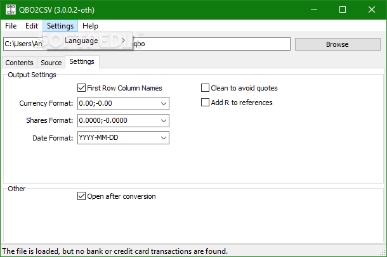Click the Output Settings group label

32,75
